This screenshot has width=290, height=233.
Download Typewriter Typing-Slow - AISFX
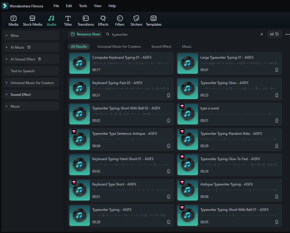tap(277, 95)
